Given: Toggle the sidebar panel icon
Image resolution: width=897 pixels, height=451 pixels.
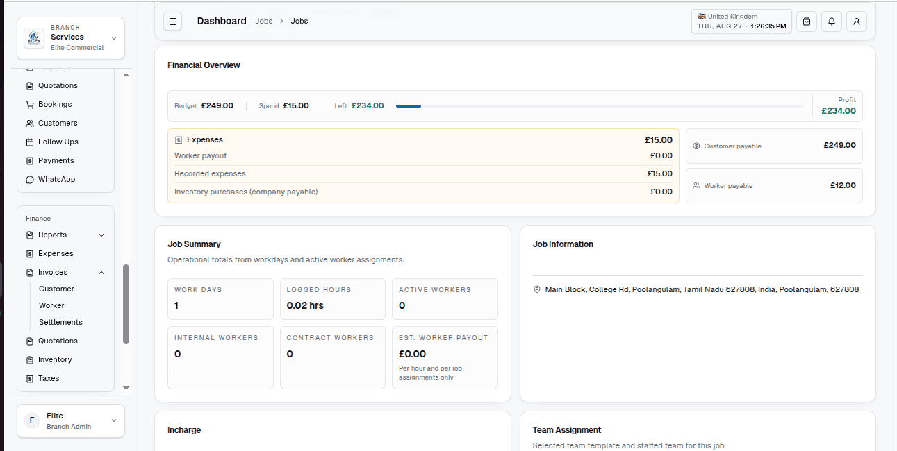Looking at the screenshot, I should coord(173,22).
